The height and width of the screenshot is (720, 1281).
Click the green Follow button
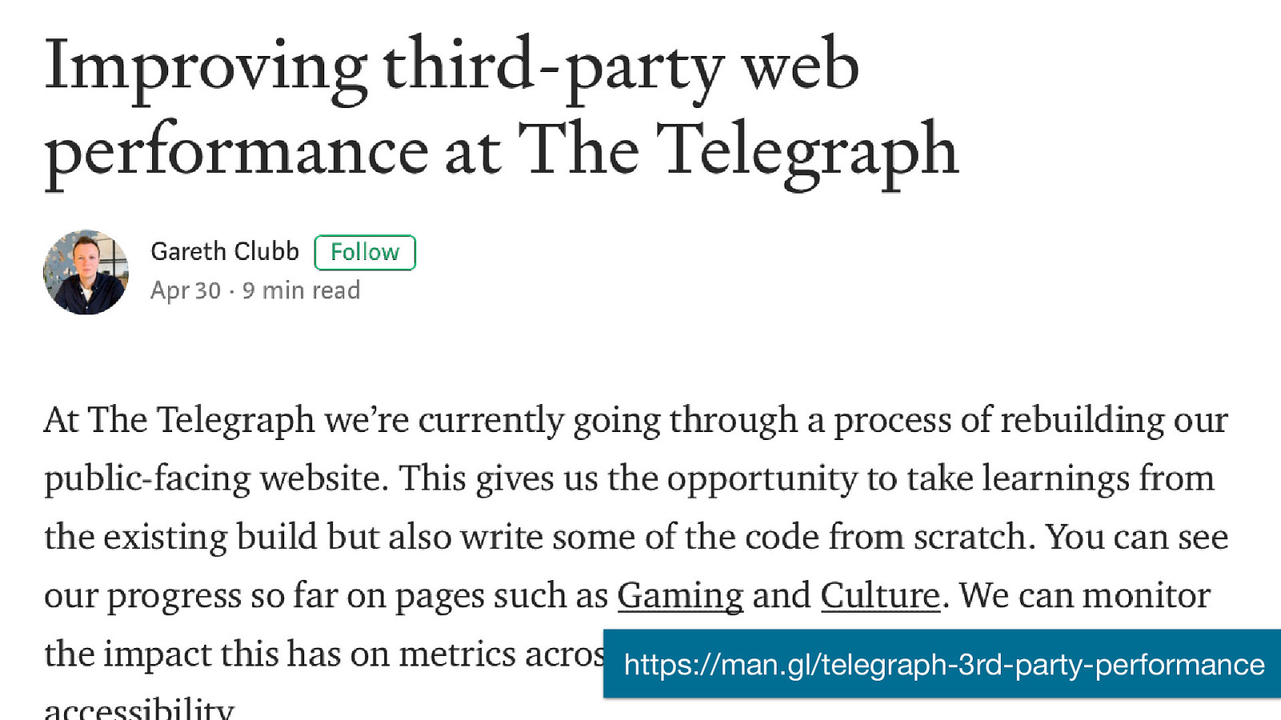[365, 253]
